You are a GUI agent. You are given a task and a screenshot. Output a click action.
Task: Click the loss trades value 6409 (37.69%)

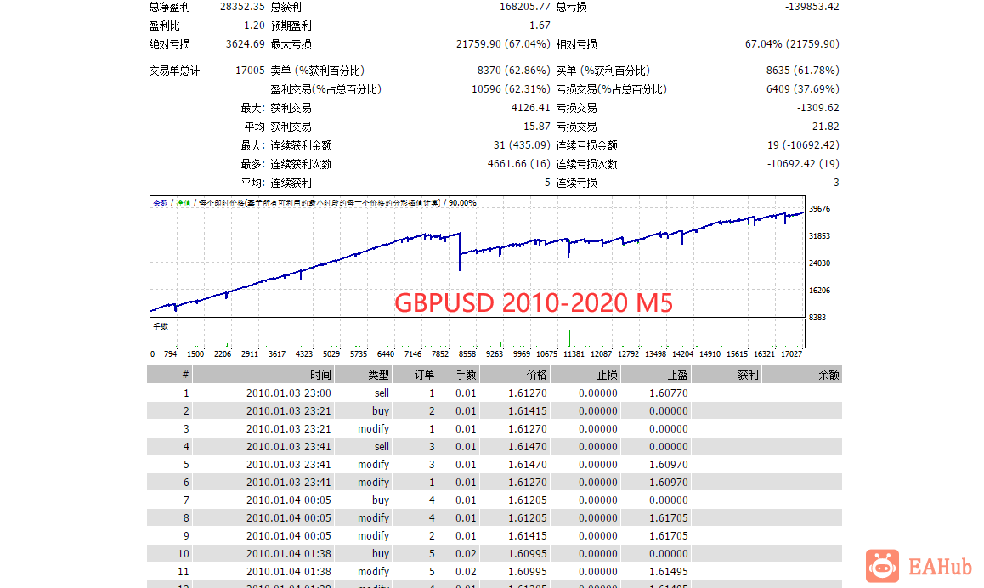click(803, 89)
